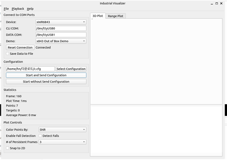This screenshot has height=160, width=227.
Task: Click Start without Send Configuration
Action: pyautogui.click(x=46, y=82)
